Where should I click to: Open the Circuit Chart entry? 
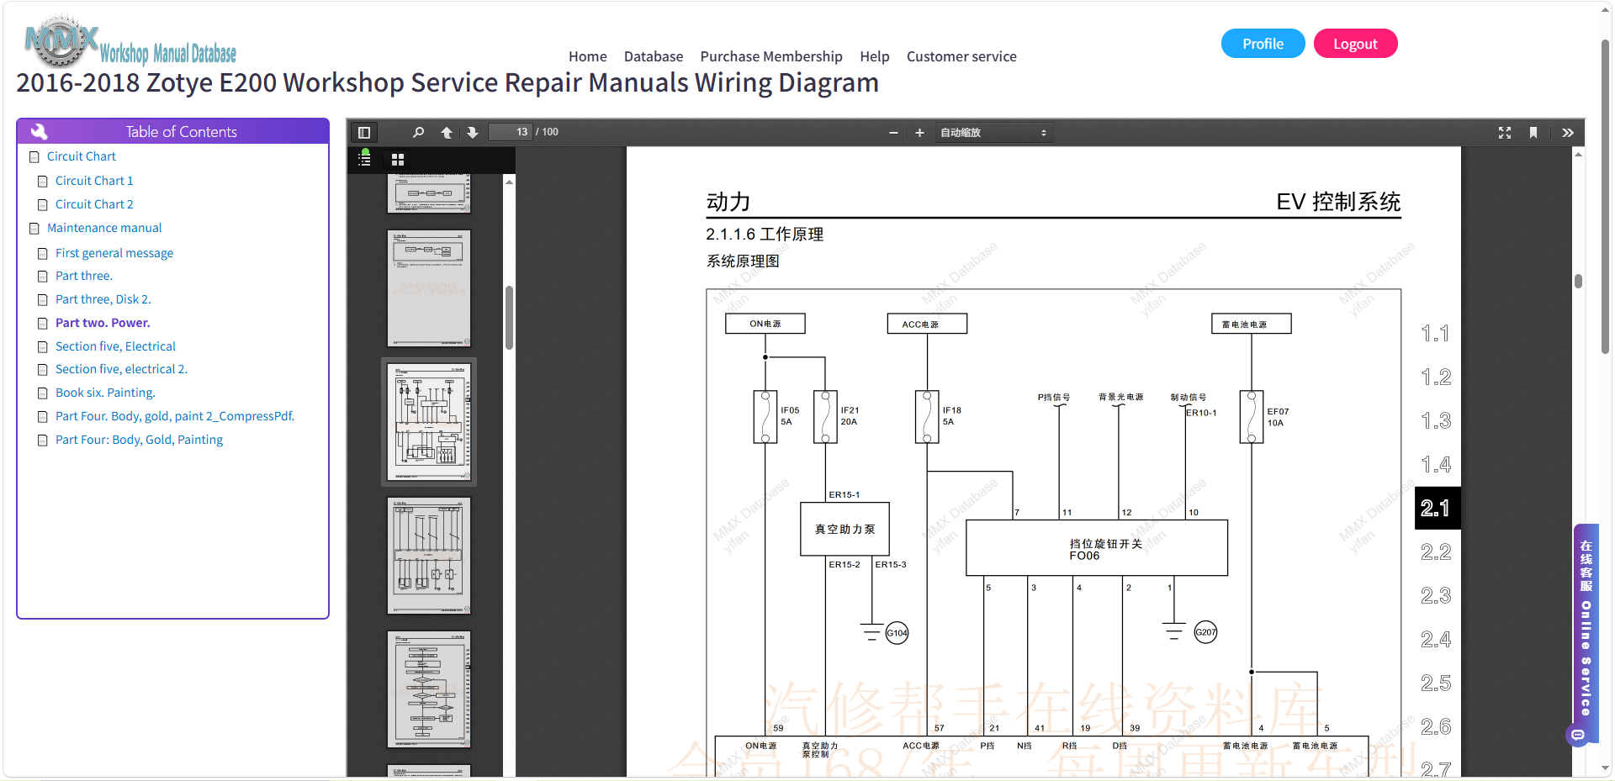(82, 156)
